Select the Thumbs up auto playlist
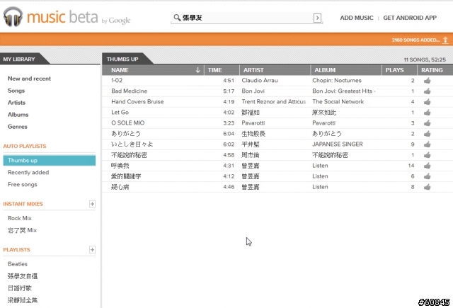Screen dimensions: 453x308 point(50,160)
